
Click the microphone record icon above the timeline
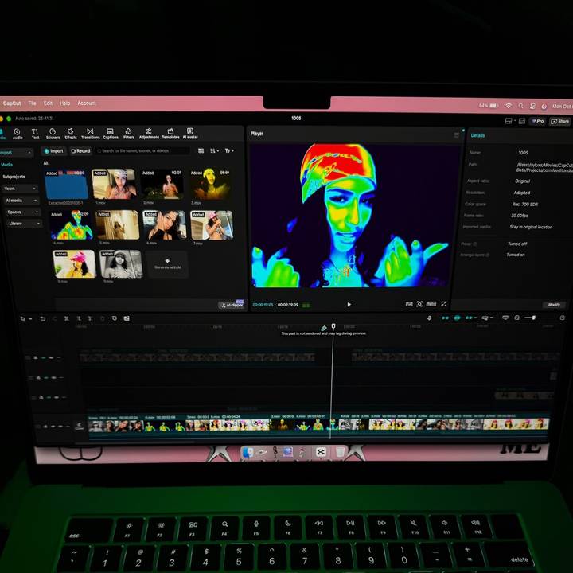(430, 318)
